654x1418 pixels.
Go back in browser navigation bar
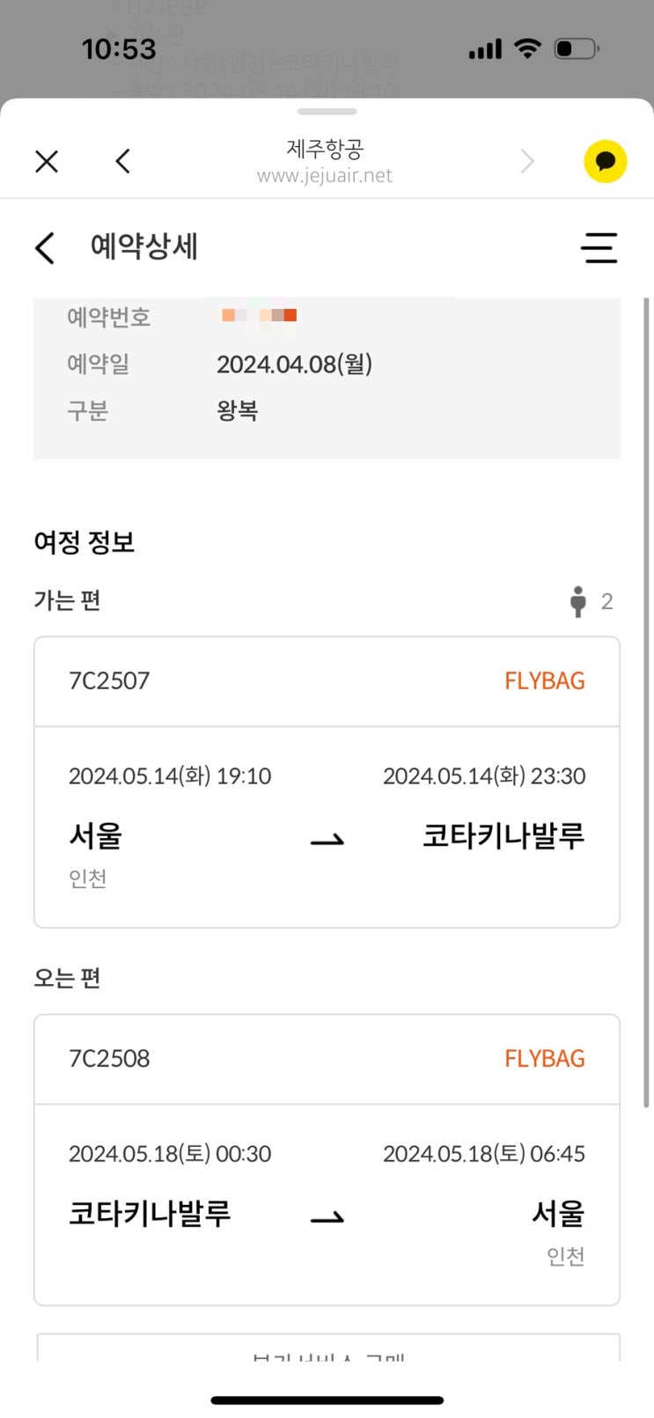[123, 161]
